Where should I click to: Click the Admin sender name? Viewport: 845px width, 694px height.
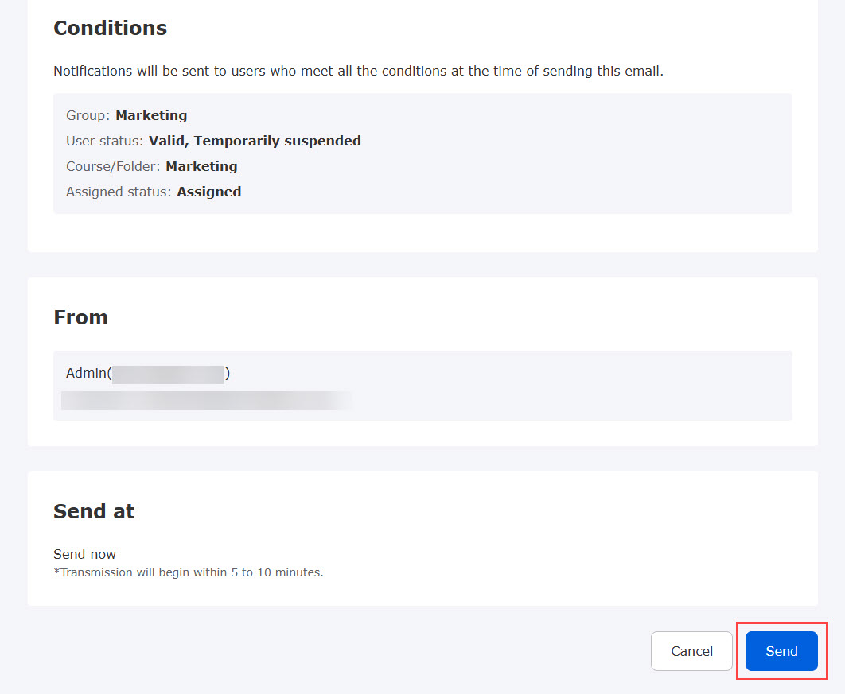tap(86, 373)
